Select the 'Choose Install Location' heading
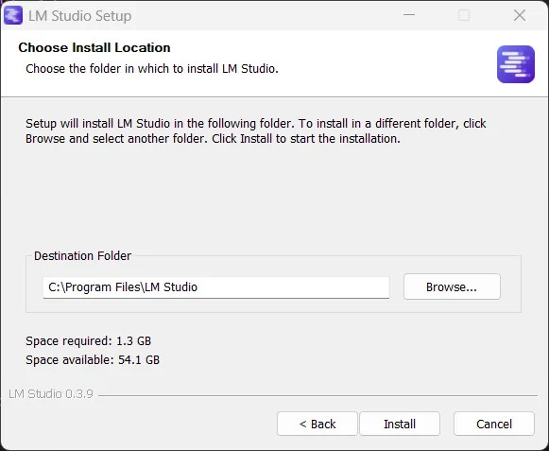The height and width of the screenshot is (451, 549). 94,47
